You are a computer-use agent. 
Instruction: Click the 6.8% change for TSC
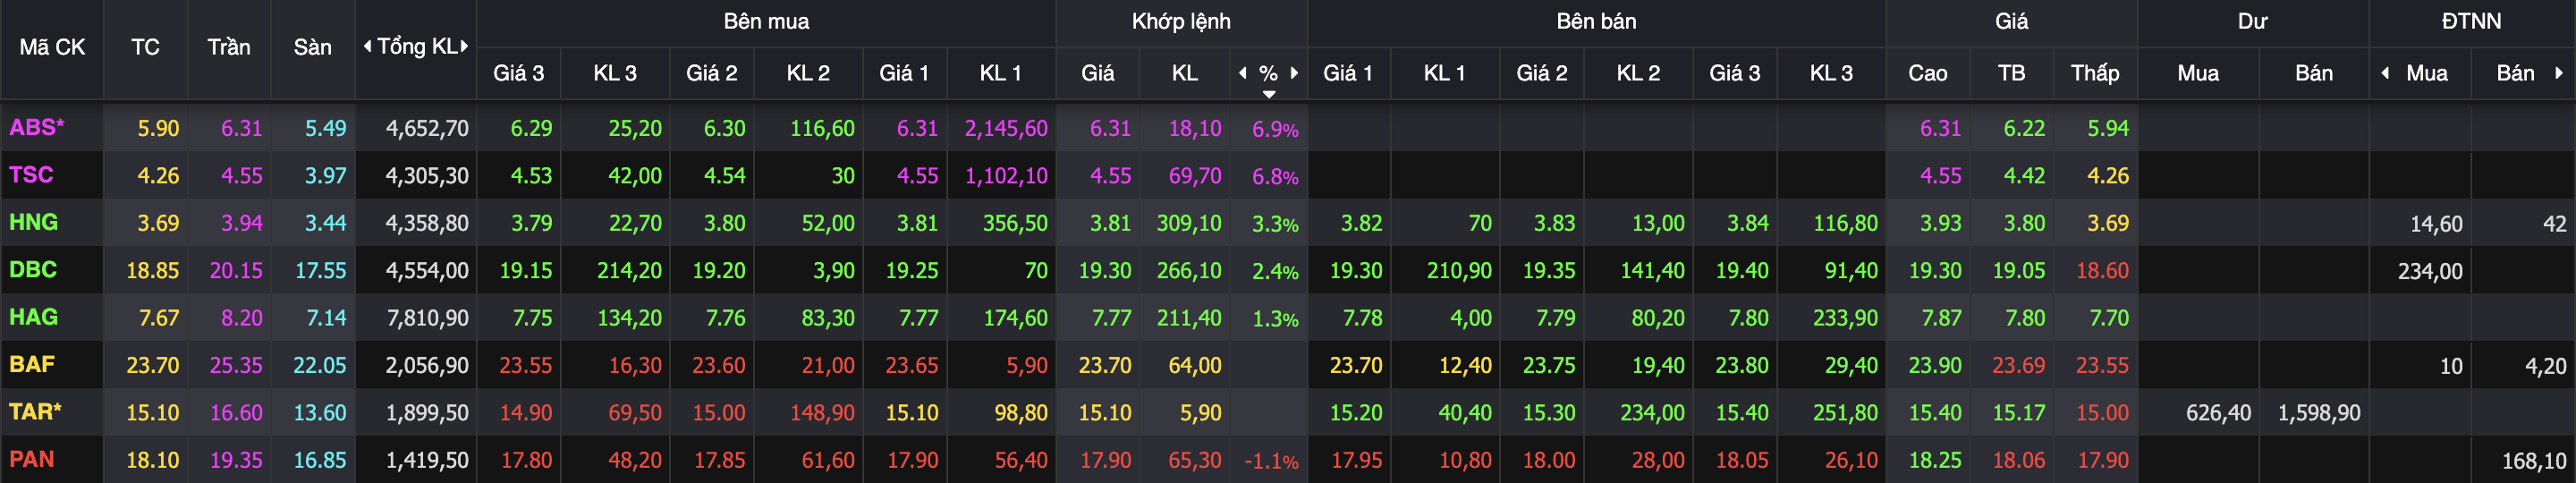[1275, 177]
